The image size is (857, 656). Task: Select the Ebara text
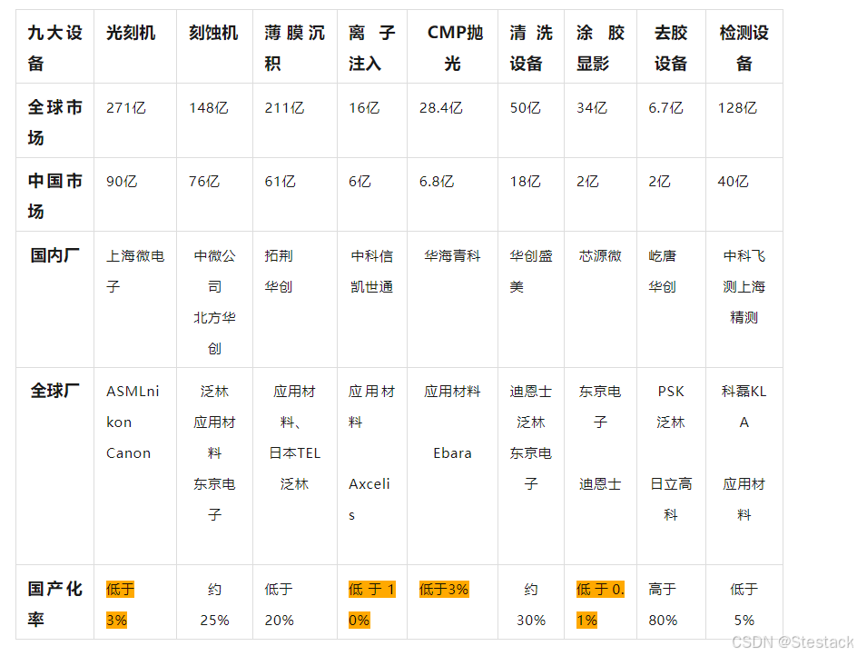452,453
